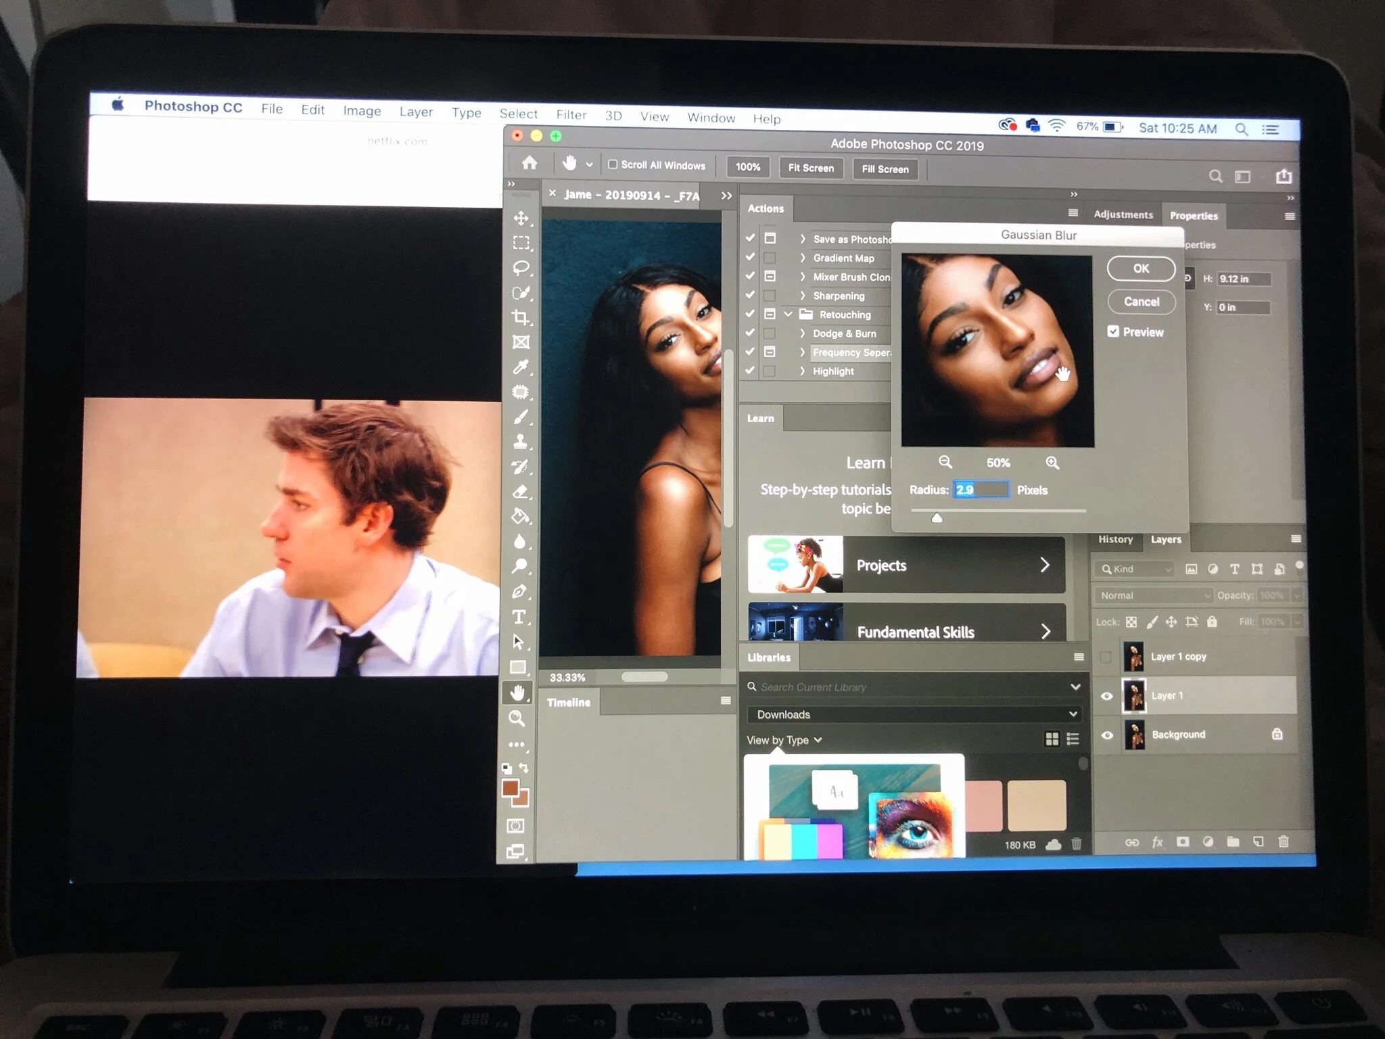Select the Brush tool
Screen dimensions: 1385x1039
click(520, 417)
